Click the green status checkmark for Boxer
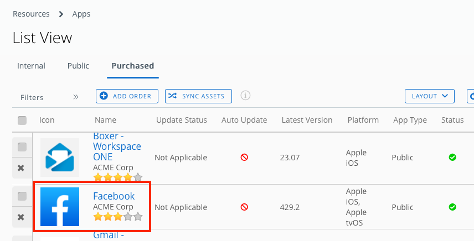Screen dimensions: 474x241 [452, 158]
